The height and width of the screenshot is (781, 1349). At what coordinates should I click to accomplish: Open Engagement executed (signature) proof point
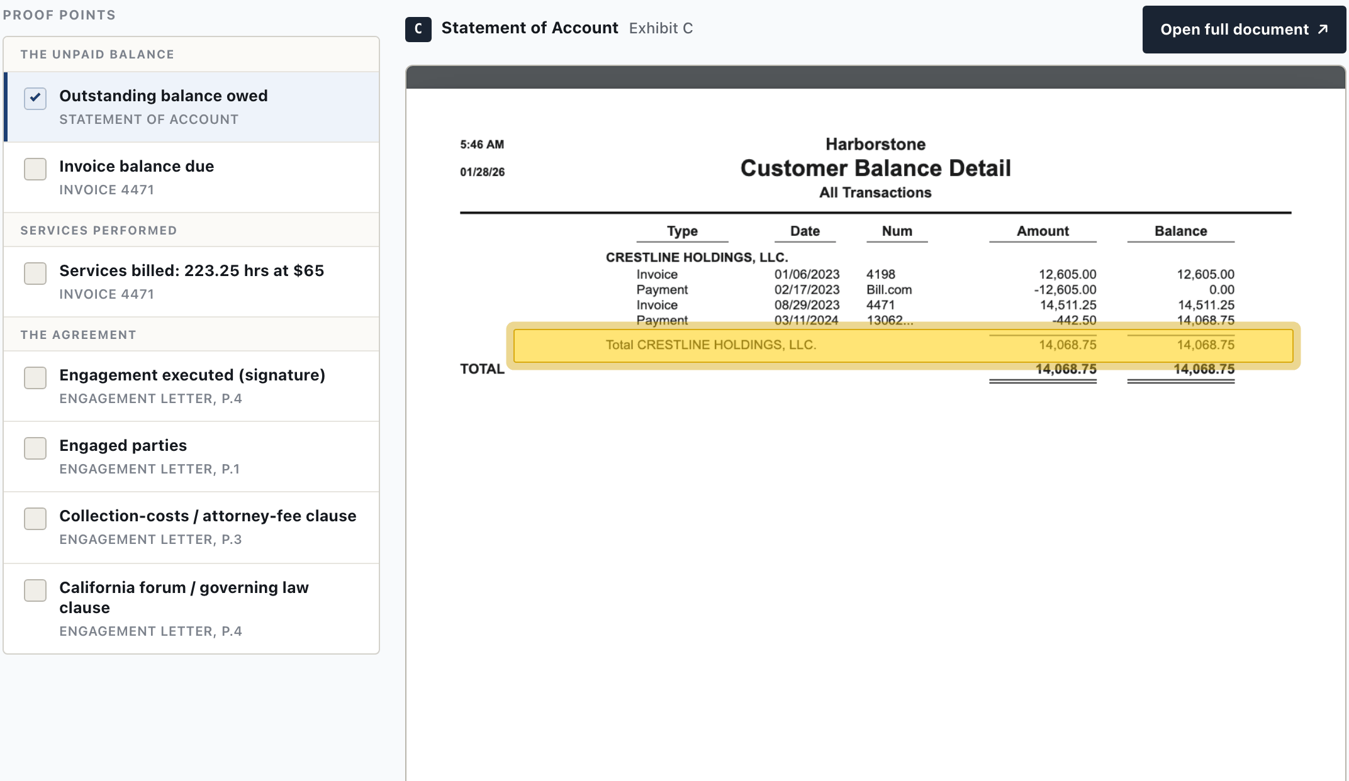point(191,386)
